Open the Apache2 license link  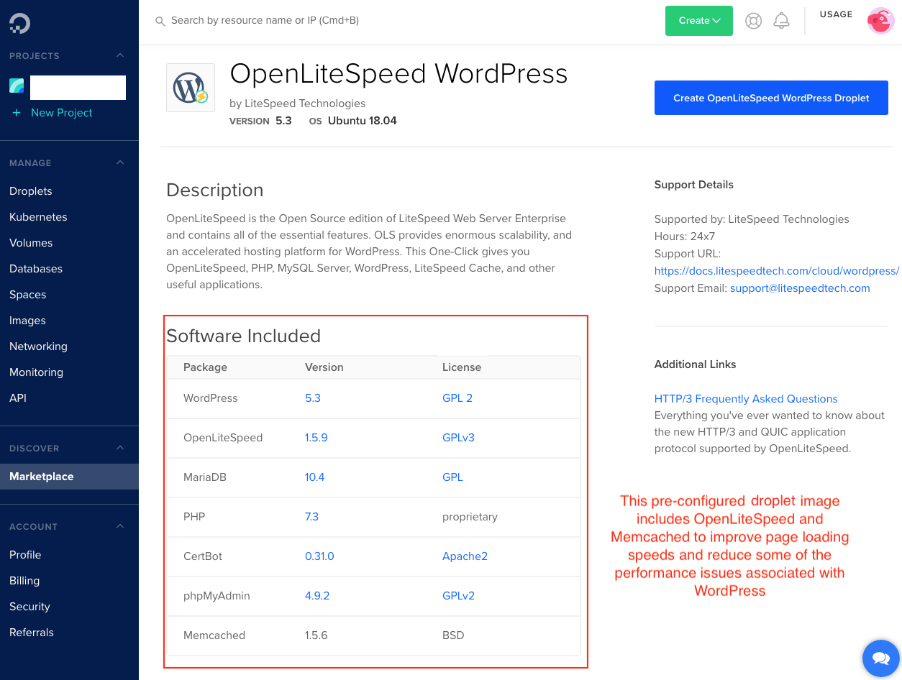click(465, 556)
